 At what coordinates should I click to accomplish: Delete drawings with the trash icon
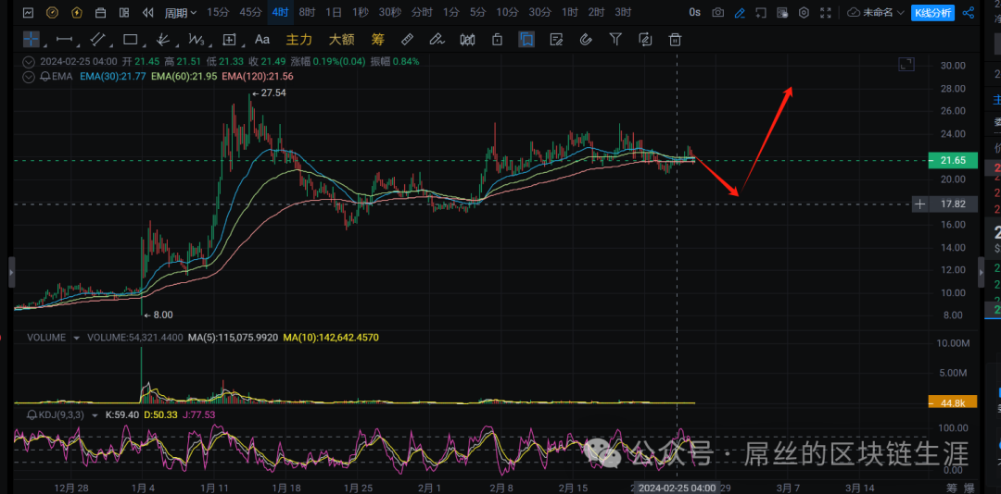(675, 40)
